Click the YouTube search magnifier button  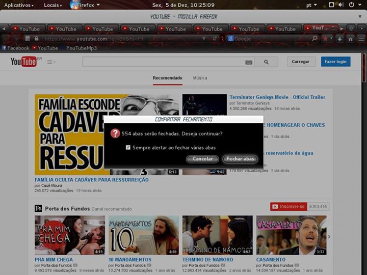point(267,62)
